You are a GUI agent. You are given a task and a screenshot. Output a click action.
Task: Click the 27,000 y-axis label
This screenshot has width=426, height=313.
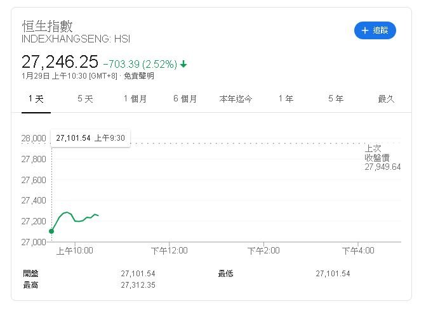[x=34, y=242]
